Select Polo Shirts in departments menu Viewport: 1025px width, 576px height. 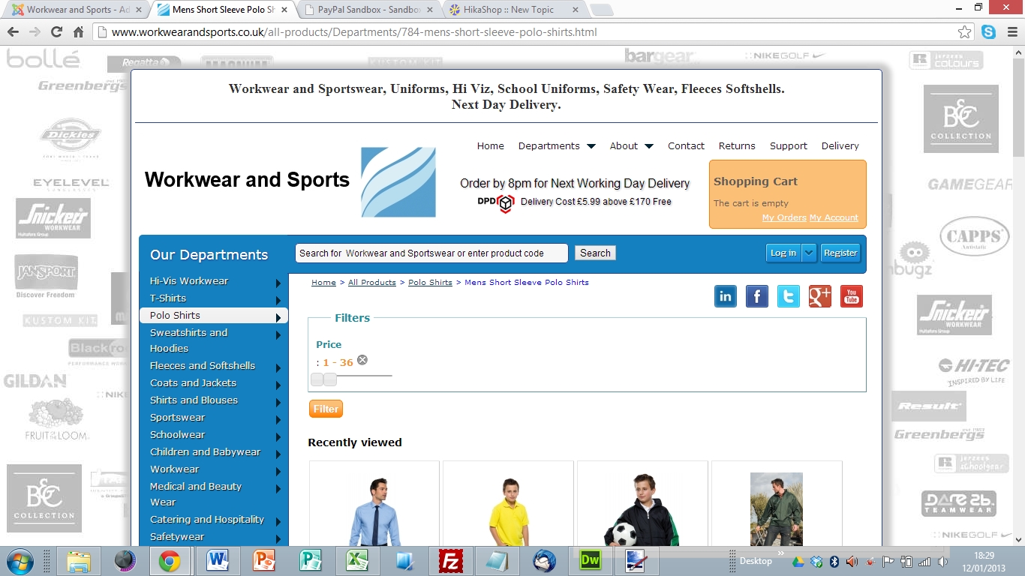pyautogui.click(x=214, y=316)
